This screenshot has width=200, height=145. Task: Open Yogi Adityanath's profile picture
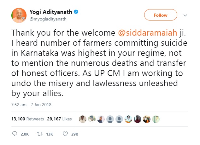[19, 15]
